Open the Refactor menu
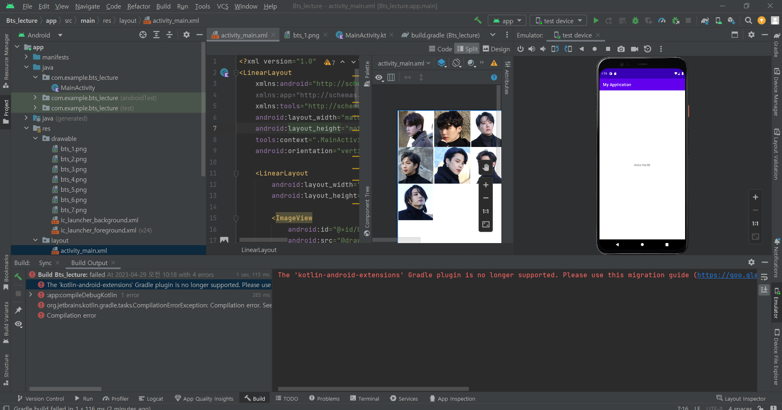Screen dimensions: 782x410 (x=138, y=6)
